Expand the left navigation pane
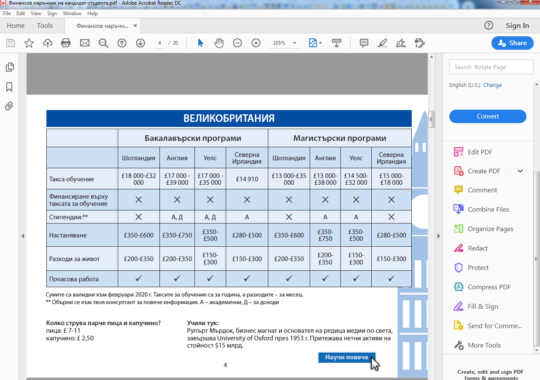Viewport: 540px width, 380px height. [x=23, y=236]
